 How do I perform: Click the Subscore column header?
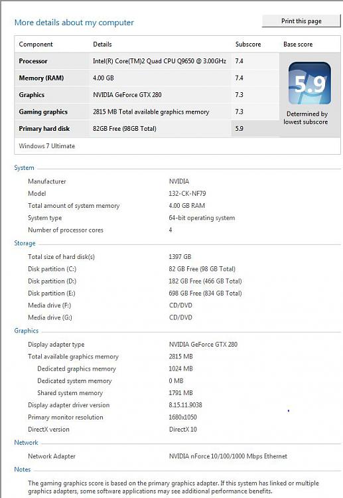(248, 44)
